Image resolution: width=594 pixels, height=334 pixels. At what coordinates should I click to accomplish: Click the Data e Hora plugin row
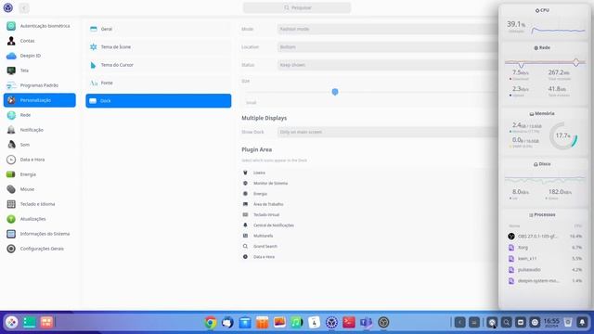pyautogui.click(x=368, y=257)
